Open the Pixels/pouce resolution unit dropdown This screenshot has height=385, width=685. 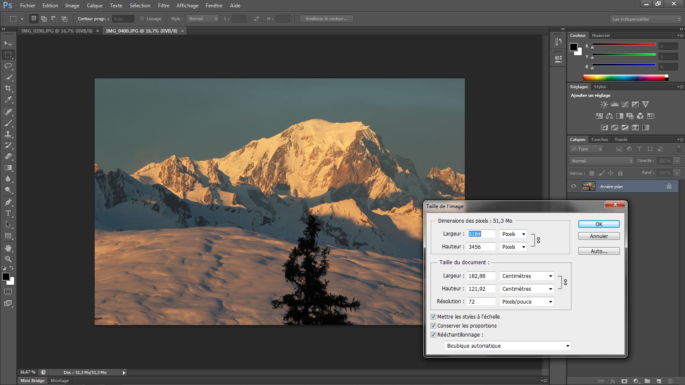tap(526, 301)
